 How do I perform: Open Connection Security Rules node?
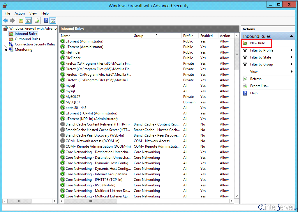point(35,44)
